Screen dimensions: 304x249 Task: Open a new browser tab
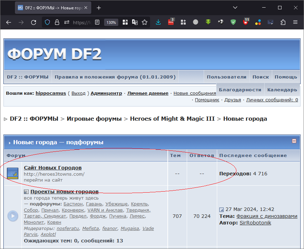99,8
